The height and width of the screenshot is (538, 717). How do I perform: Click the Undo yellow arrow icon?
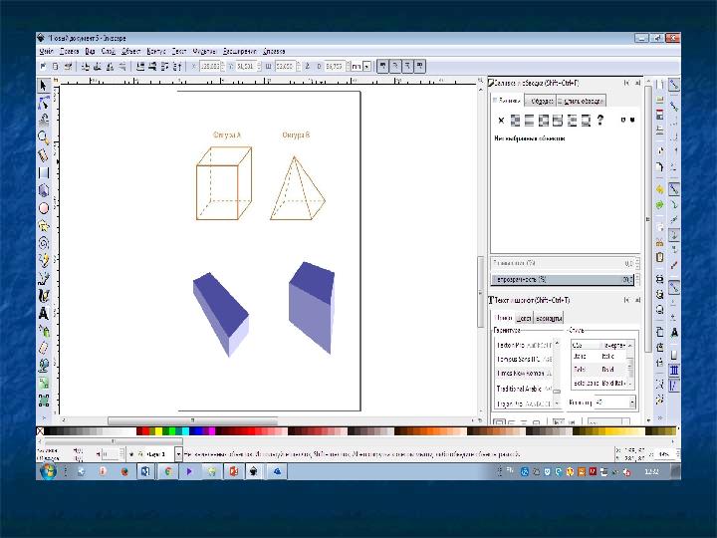click(x=659, y=189)
